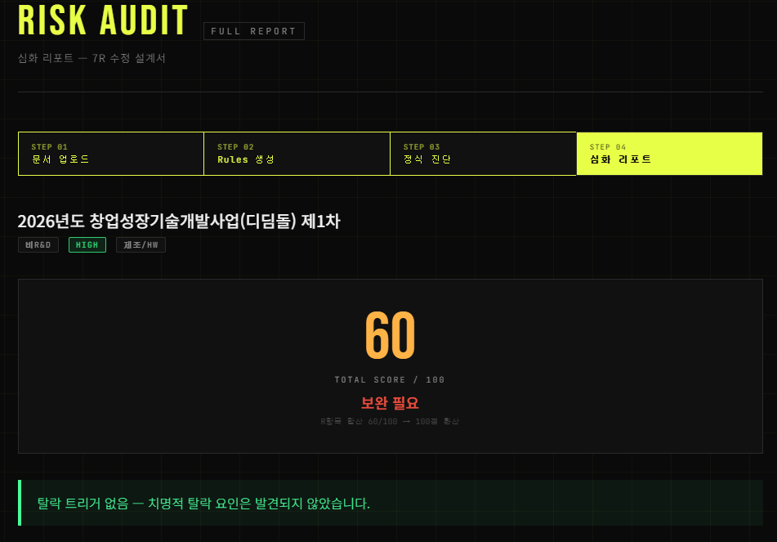Click the FULL REPORT badge
The height and width of the screenshot is (542, 777).
pos(254,31)
